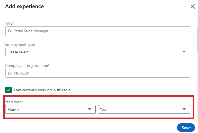The image size is (198, 133).
Task: Uncheck the currently working green checkbox
Action: coord(8,90)
